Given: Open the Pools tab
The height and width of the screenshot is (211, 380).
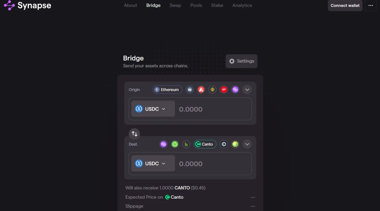Looking at the screenshot, I should point(196,5).
